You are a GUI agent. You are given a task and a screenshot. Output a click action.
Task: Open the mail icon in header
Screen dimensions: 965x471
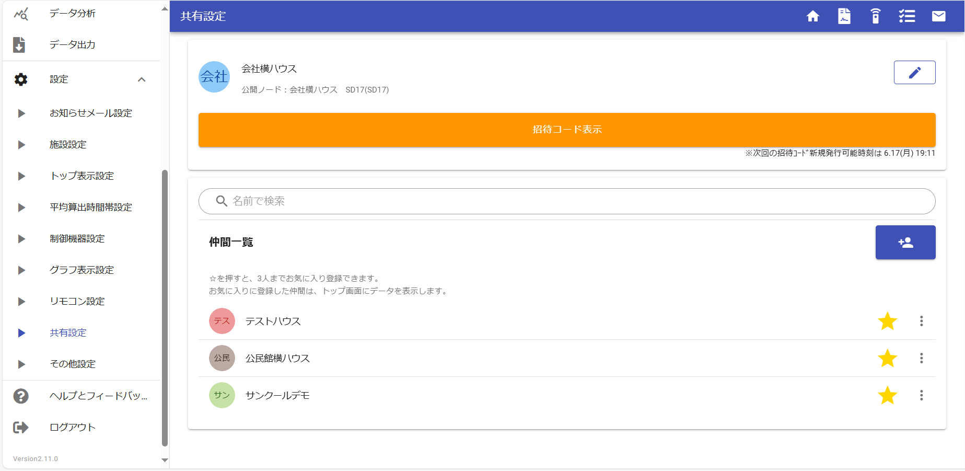[939, 16]
